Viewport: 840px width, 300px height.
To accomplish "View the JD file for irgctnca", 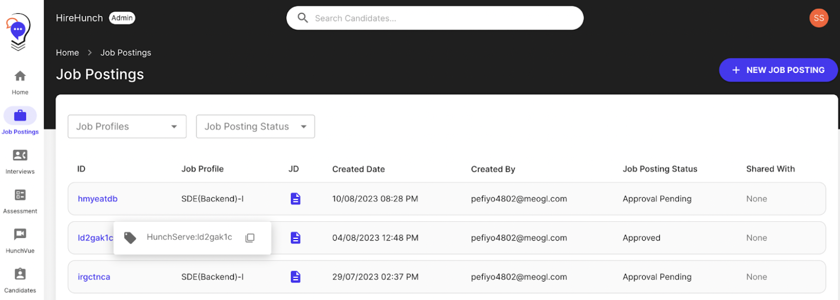I will (x=295, y=277).
